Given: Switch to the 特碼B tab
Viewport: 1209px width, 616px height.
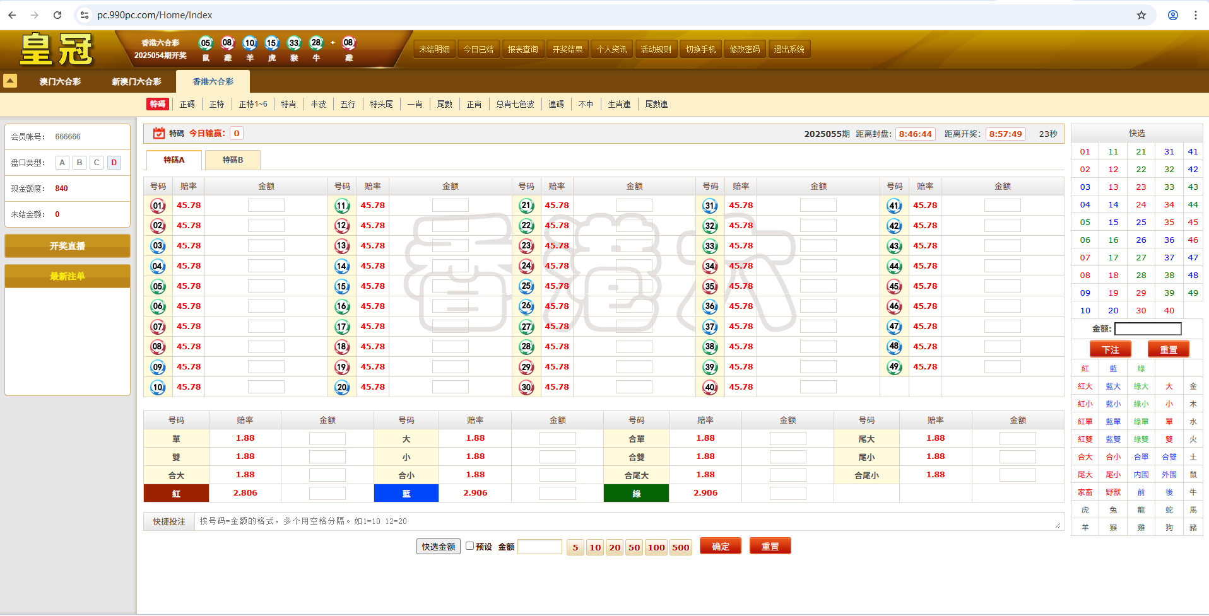Looking at the screenshot, I should [232, 160].
